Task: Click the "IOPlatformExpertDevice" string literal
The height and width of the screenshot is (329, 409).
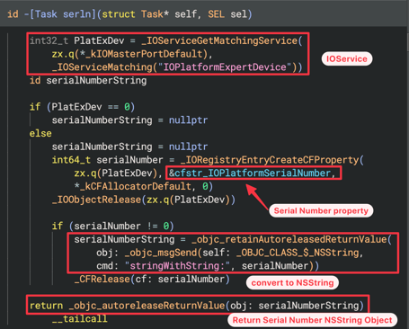Action: click(225, 67)
